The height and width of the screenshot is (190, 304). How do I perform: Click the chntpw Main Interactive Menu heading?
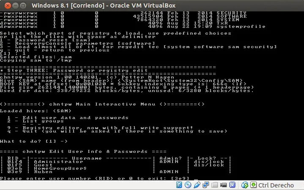pos(102,104)
